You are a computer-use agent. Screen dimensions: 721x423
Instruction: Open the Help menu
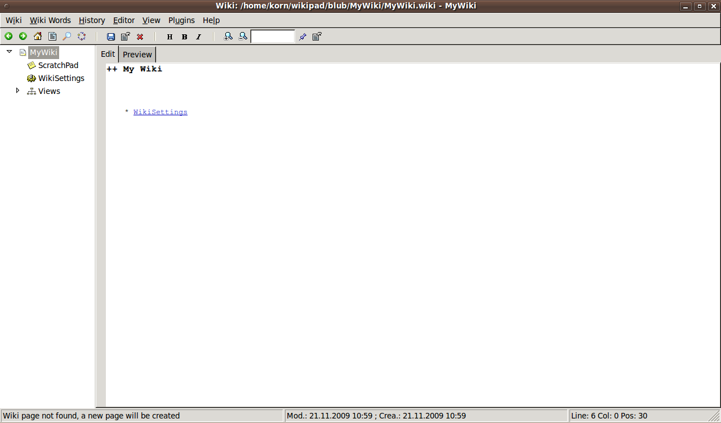[x=211, y=20]
